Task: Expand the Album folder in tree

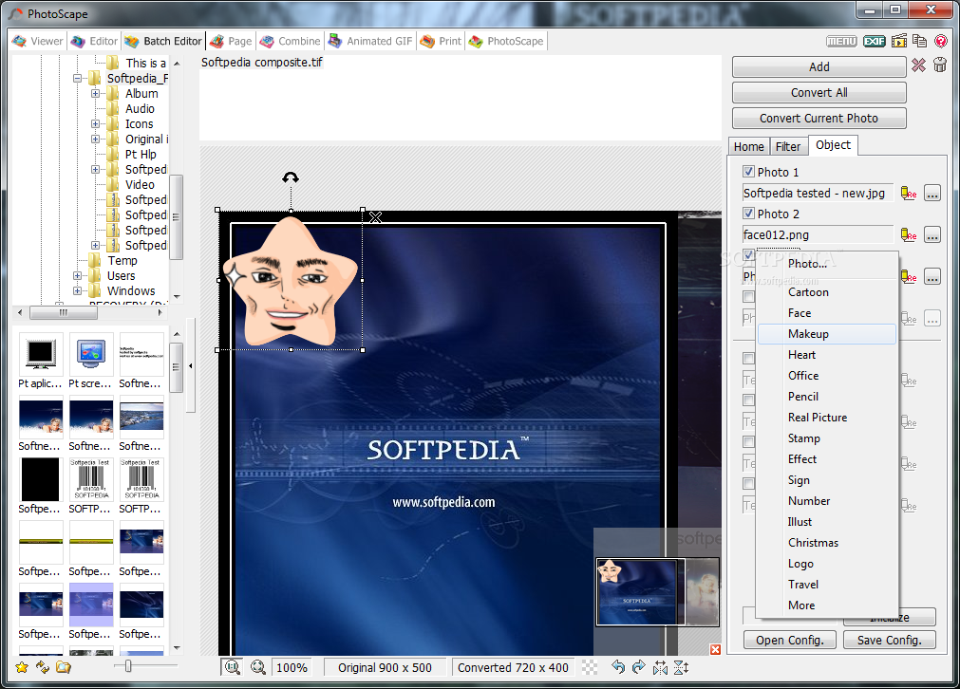Action: [96, 94]
